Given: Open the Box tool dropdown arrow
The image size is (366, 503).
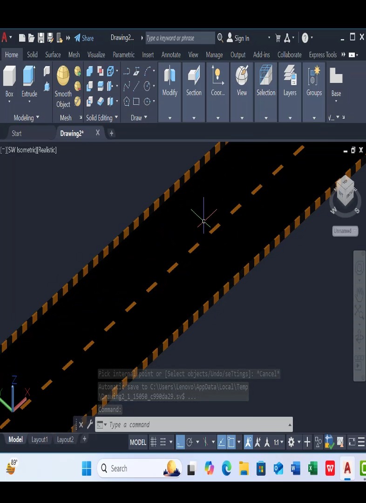Looking at the screenshot, I should pos(9,102).
